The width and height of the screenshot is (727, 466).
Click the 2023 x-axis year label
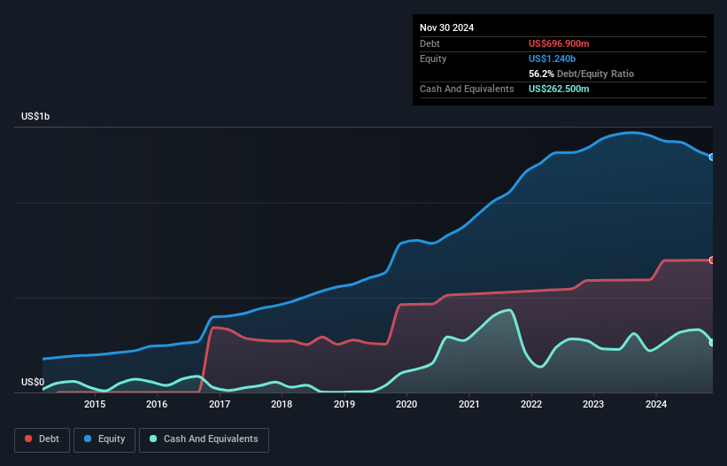[593, 404]
